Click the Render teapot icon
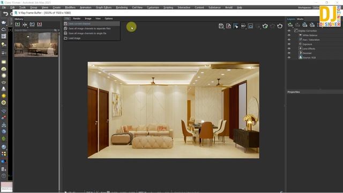 pos(280,26)
